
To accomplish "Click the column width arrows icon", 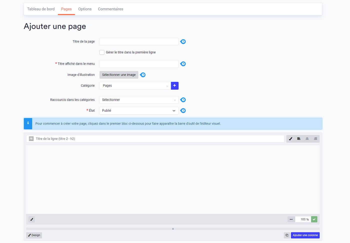I will point(291,219).
